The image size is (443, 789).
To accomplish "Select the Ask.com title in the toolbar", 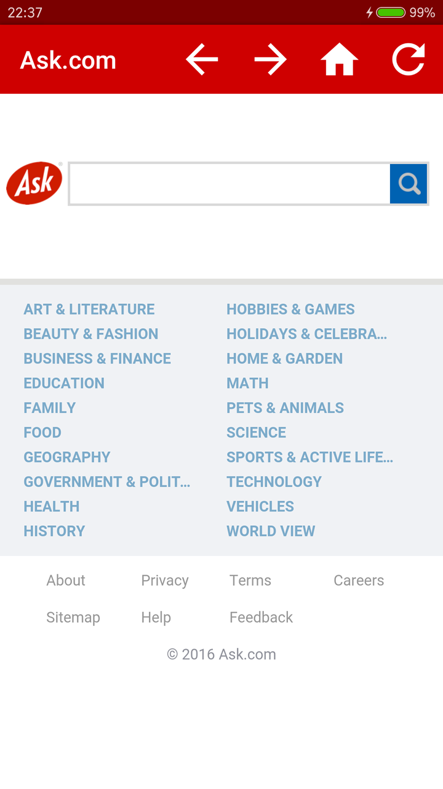I will 68,59.
